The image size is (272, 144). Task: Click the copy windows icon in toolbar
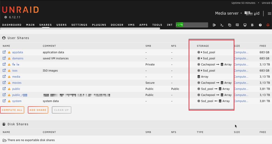(x=230, y=25)
